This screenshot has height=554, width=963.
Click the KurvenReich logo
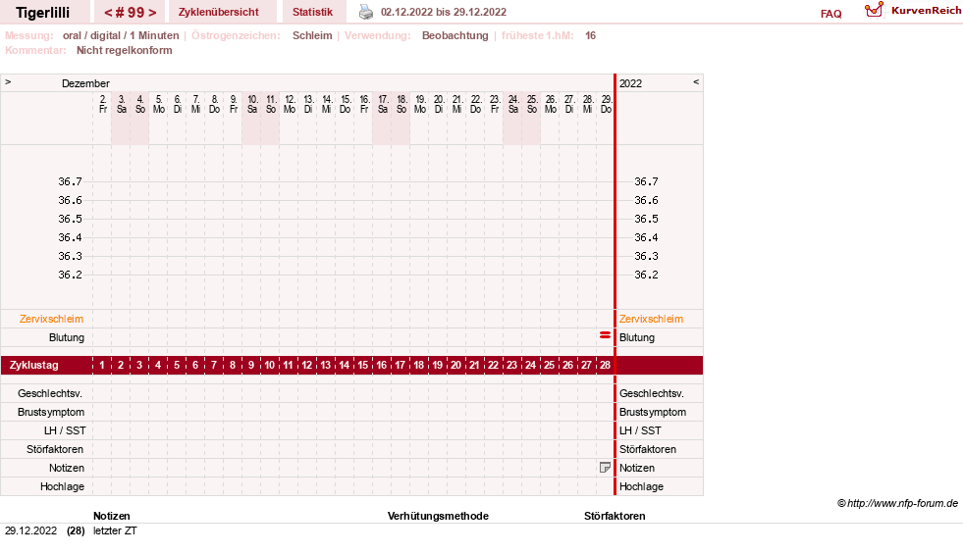pos(913,11)
